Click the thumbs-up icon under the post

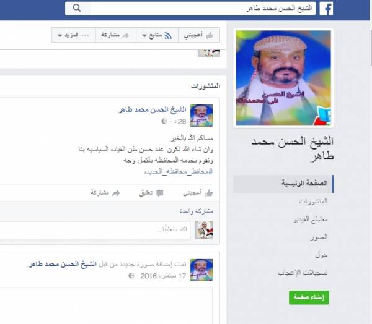click(x=209, y=193)
